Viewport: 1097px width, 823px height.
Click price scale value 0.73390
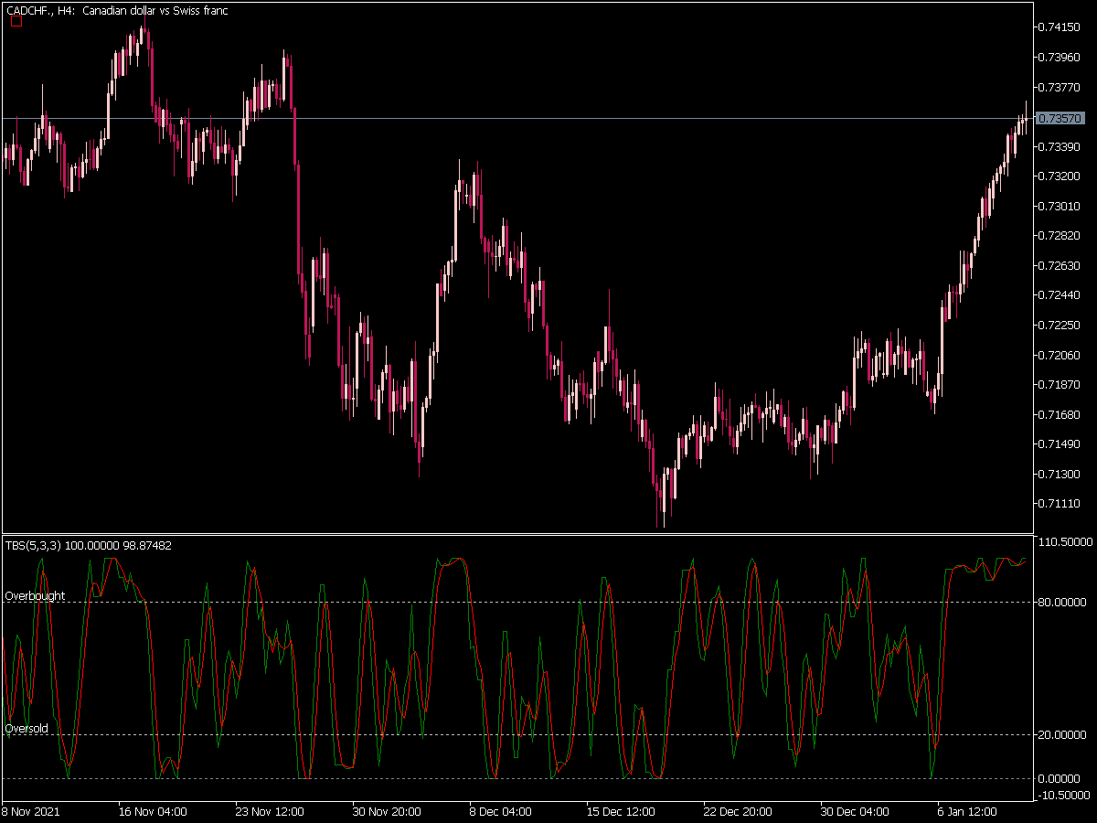pos(1061,146)
